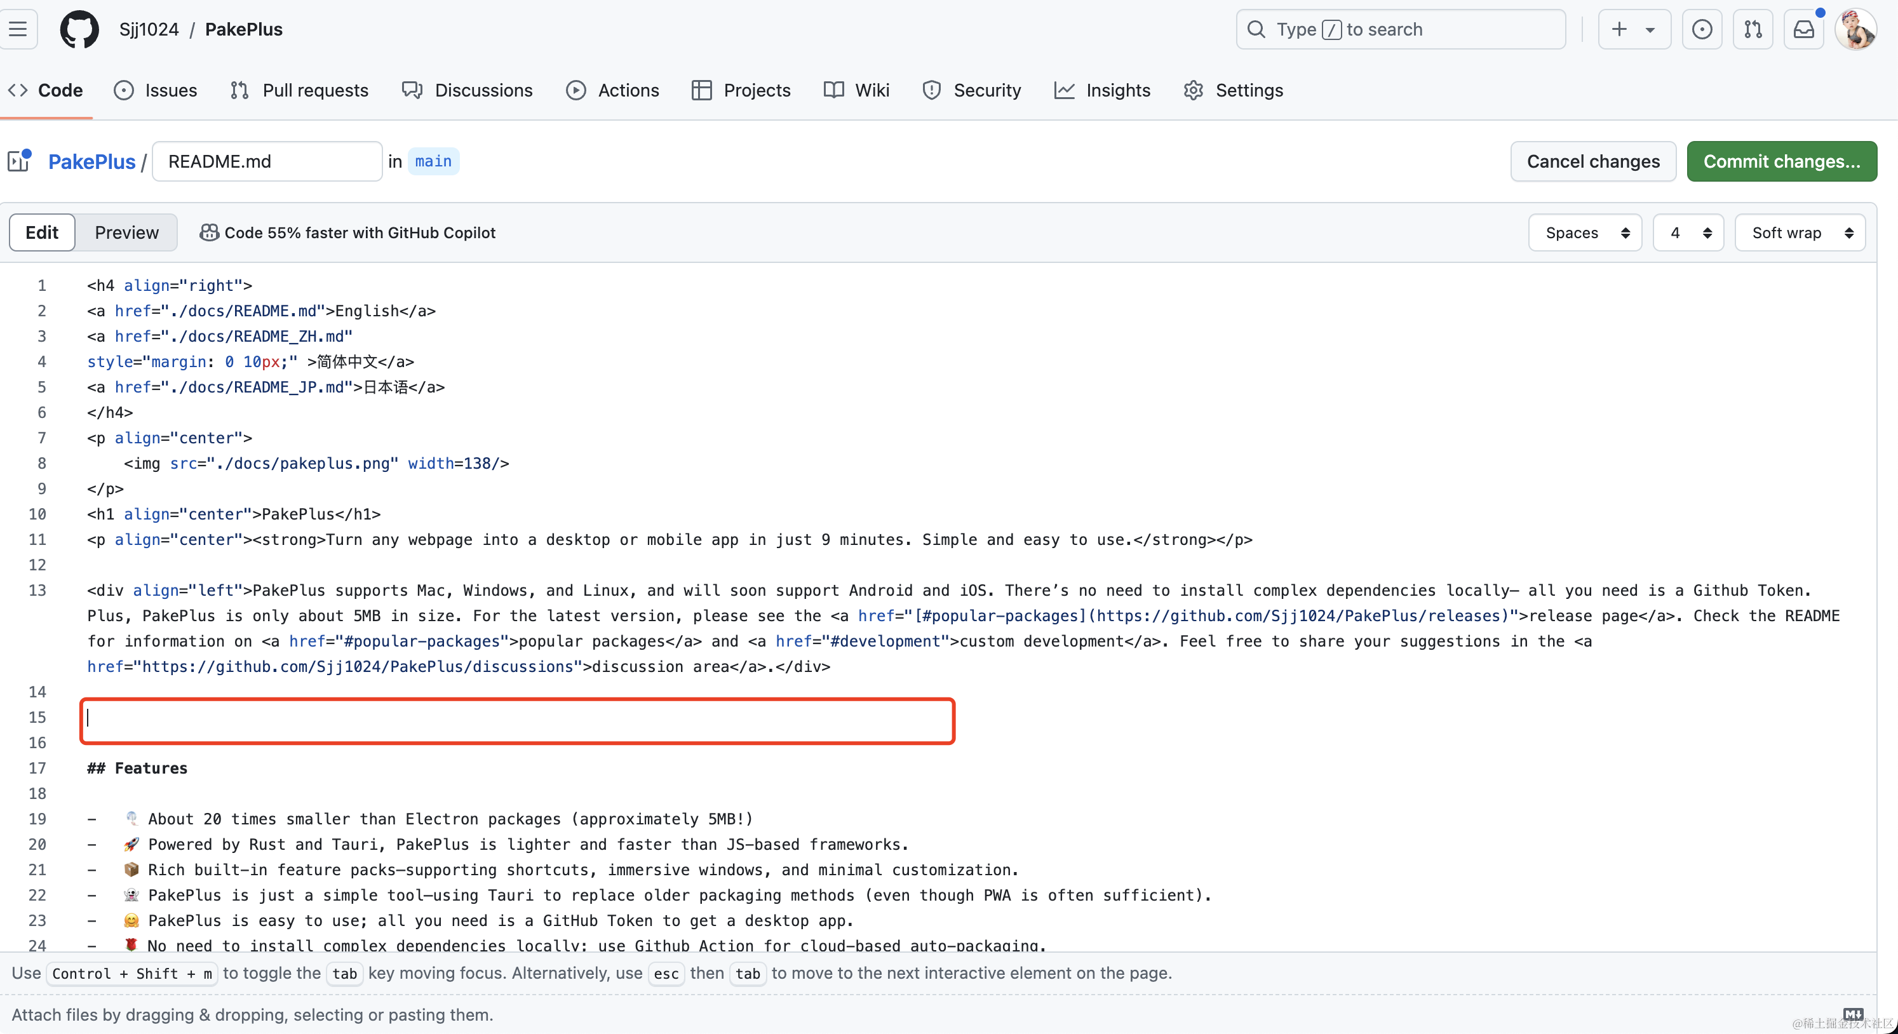The image size is (1898, 1034).
Task: Expand the create new plus dropdown
Action: pos(1634,29)
